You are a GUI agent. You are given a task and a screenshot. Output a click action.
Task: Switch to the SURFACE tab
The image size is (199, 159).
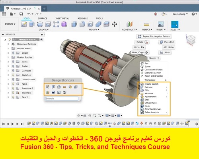click(43, 18)
